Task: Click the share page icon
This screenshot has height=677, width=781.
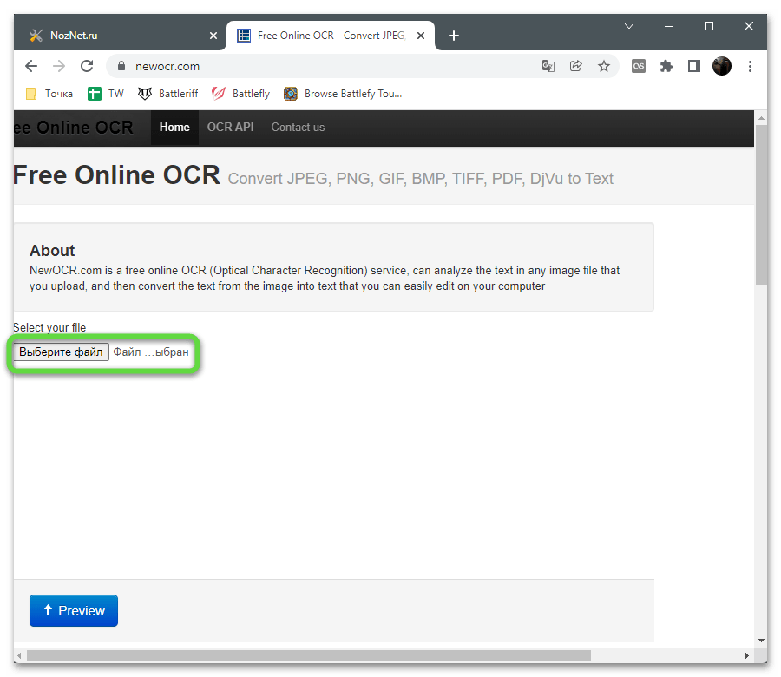Action: click(x=575, y=66)
